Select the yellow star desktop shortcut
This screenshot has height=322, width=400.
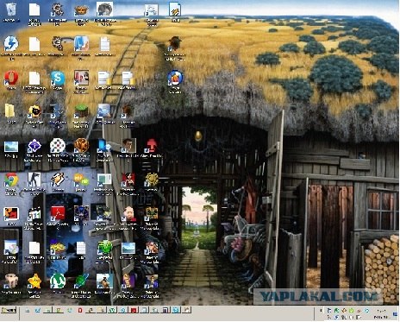(x=34, y=281)
